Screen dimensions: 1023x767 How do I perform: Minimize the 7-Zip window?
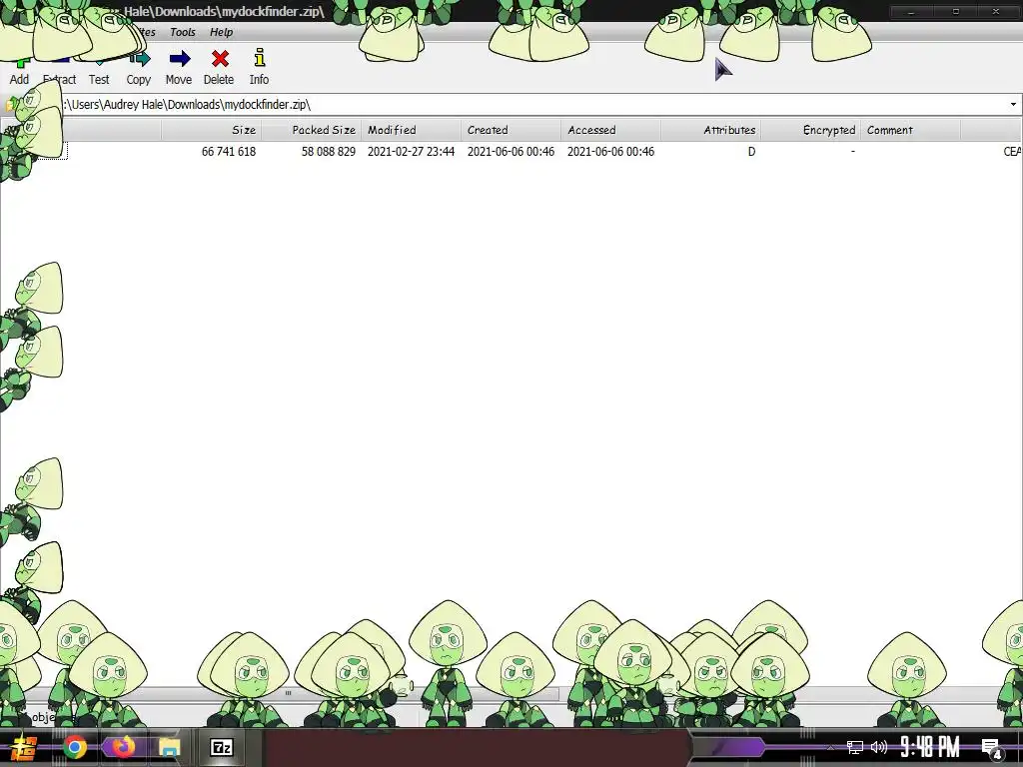click(911, 12)
